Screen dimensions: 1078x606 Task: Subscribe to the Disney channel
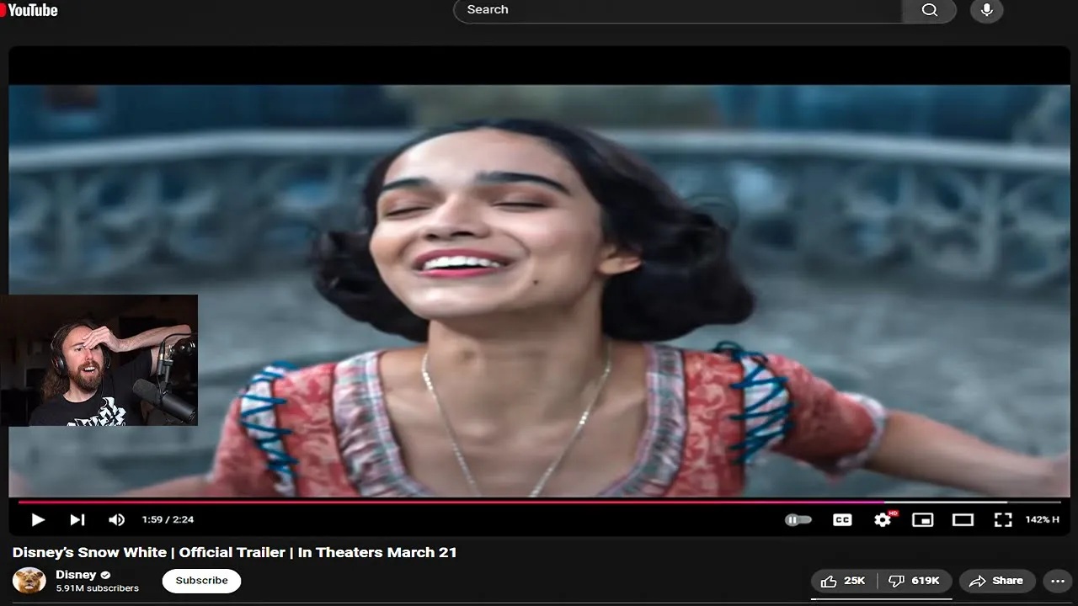click(x=201, y=581)
